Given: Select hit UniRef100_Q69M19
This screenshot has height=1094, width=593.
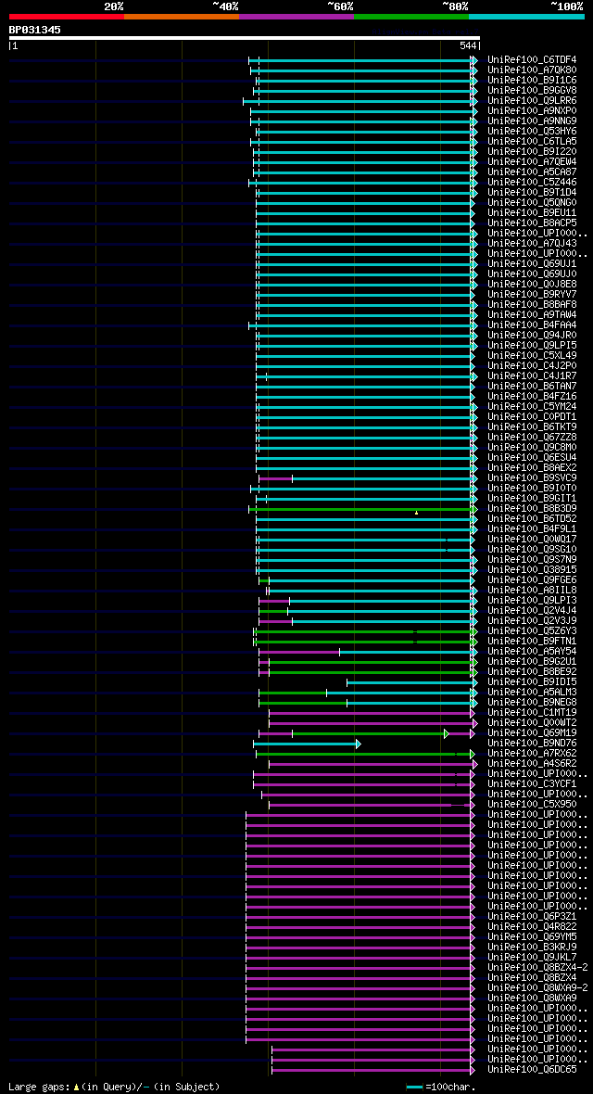Looking at the screenshot, I should click(532, 733).
